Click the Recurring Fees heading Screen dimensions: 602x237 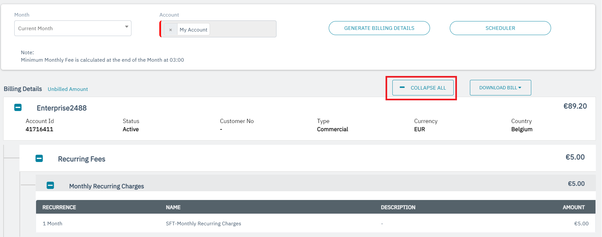pos(81,159)
